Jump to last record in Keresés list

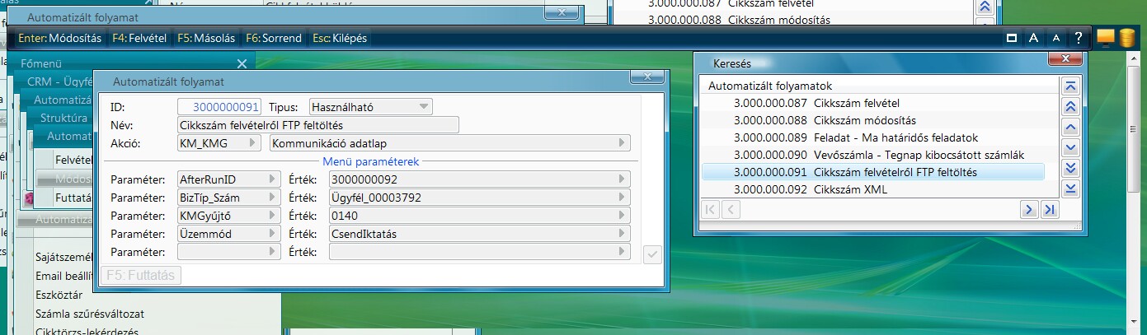coord(1071,189)
